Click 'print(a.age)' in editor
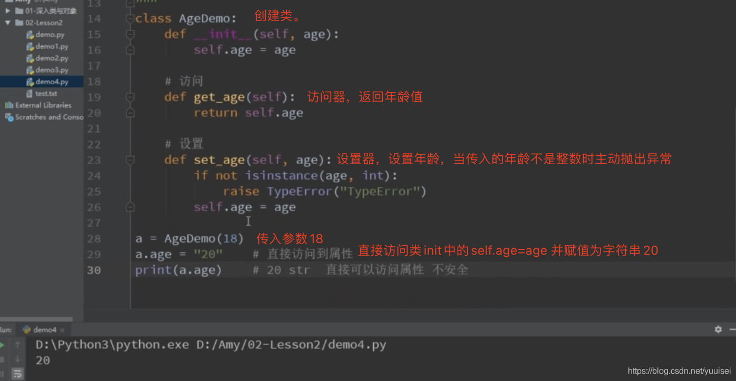The width and height of the screenshot is (736, 381). click(179, 270)
